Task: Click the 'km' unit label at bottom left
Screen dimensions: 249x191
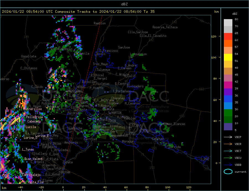Action: click(4, 188)
